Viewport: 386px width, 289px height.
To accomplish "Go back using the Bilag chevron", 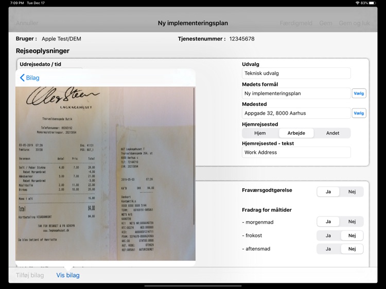I will coord(29,78).
